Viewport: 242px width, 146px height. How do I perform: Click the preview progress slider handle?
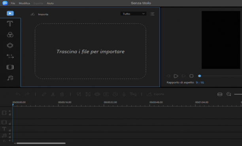[199, 76]
